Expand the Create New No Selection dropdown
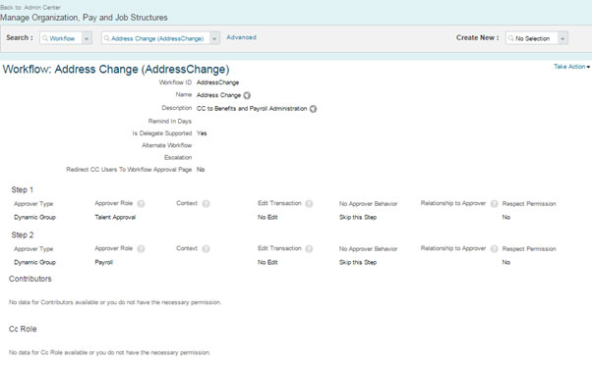Viewport: 592px width, 366px height. (x=562, y=38)
